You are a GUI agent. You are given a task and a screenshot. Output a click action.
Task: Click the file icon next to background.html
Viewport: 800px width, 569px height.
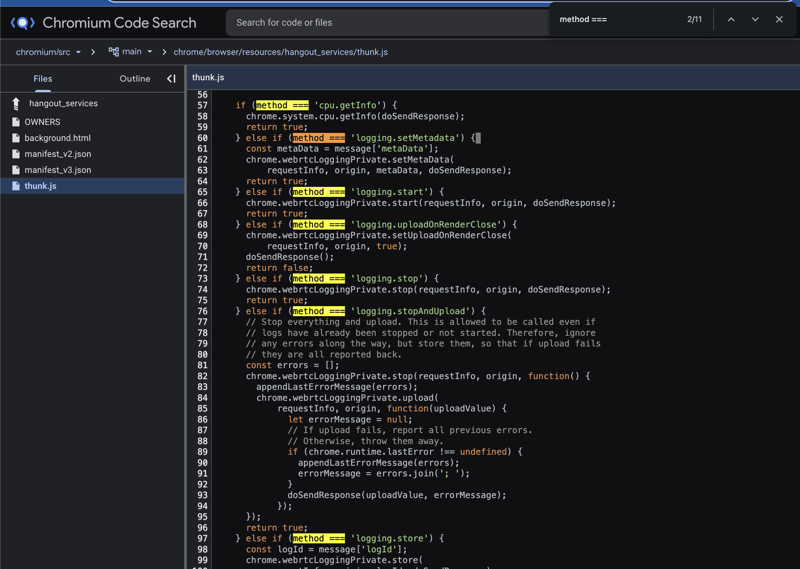[16, 138]
